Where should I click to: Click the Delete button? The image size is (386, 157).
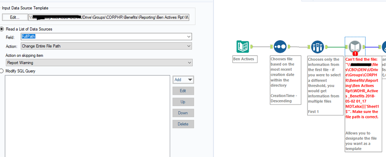pos(183,124)
